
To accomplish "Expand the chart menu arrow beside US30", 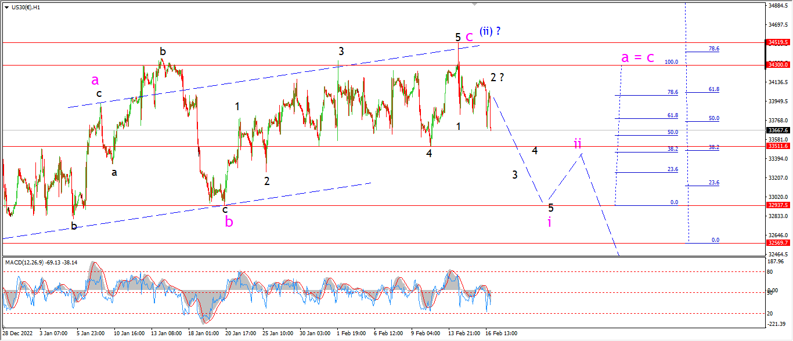I will 6,7.
